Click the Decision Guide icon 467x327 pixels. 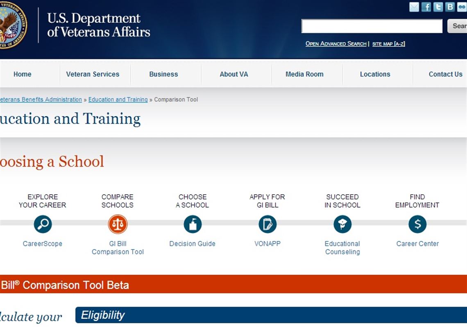pos(193,225)
